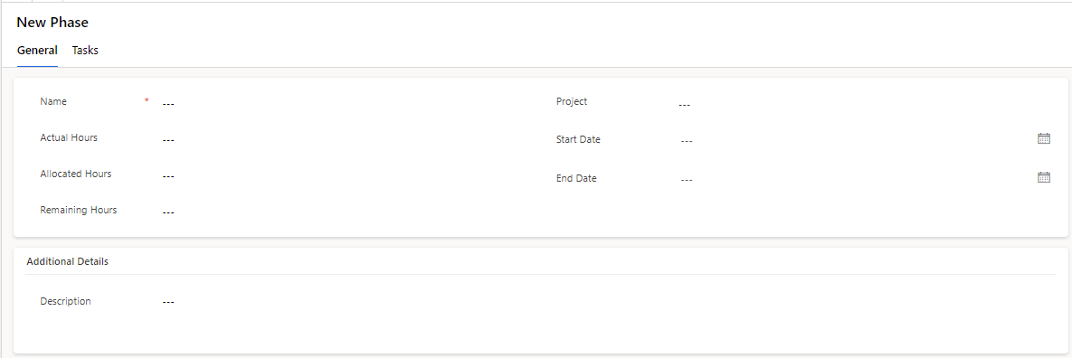Open the Start Date calendar picker icon
The image size is (1072, 358).
pos(1043,138)
